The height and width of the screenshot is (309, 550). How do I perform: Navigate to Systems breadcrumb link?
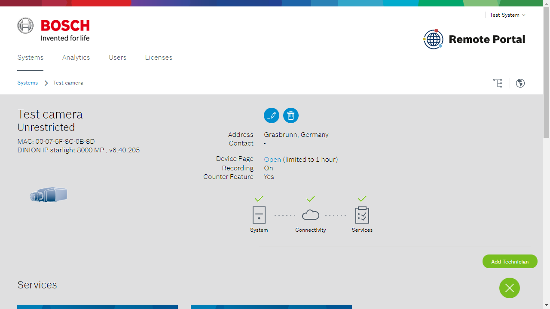click(x=27, y=83)
